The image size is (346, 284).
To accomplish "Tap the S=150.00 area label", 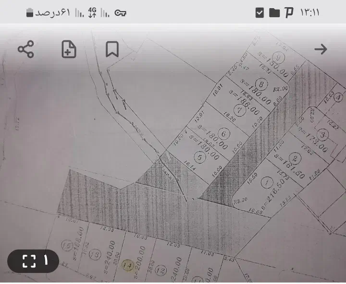I will [273, 64].
